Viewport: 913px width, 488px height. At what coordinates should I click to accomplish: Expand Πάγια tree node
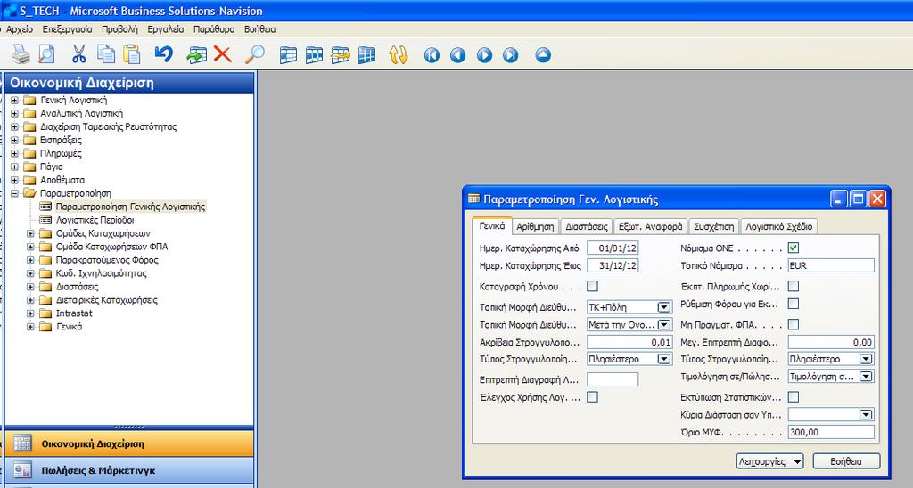[14, 167]
